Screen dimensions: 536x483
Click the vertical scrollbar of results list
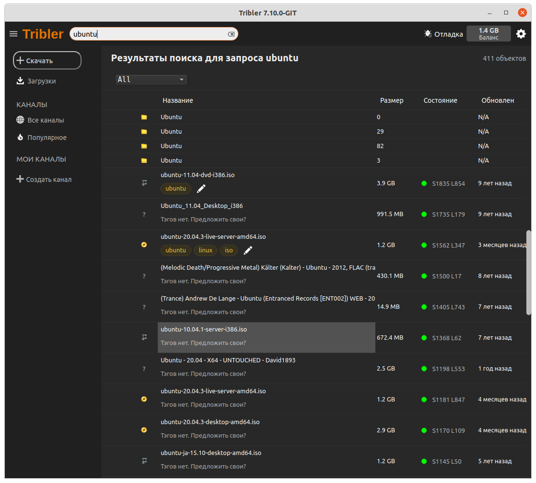tap(529, 273)
